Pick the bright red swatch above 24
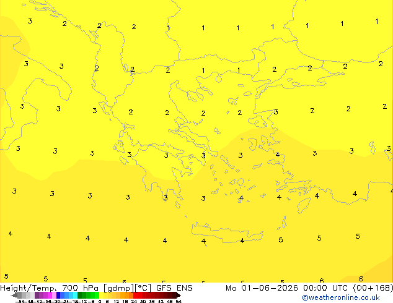Image resolution: width=393 pixels, height=303 pixels. click(135, 295)
